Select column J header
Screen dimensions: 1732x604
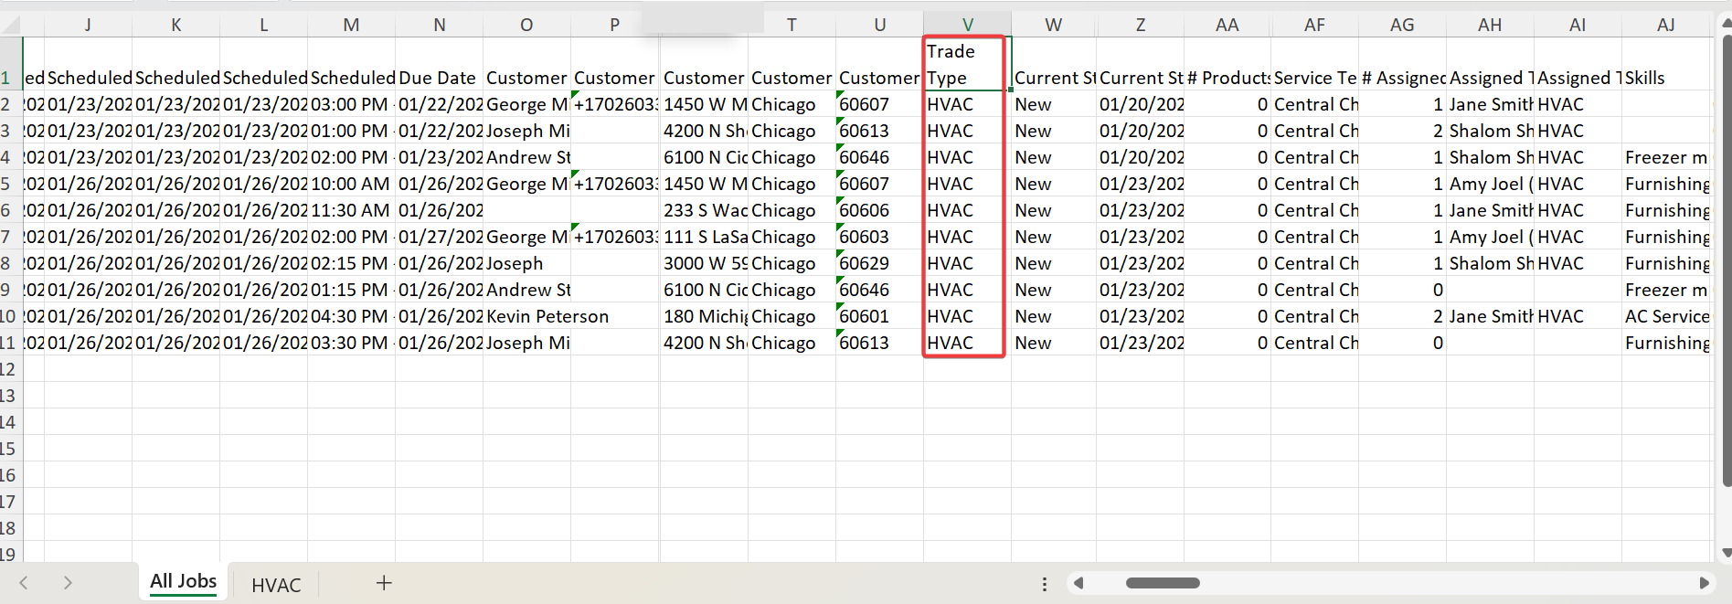point(88,25)
